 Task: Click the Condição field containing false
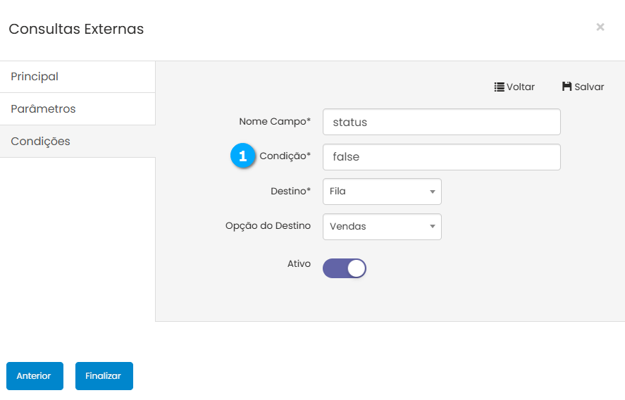(x=441, y=157)
